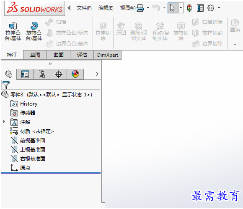243x209 pixels.
Task: Expand the Undo dropdown arrow
Action: [x=164, y=8]
